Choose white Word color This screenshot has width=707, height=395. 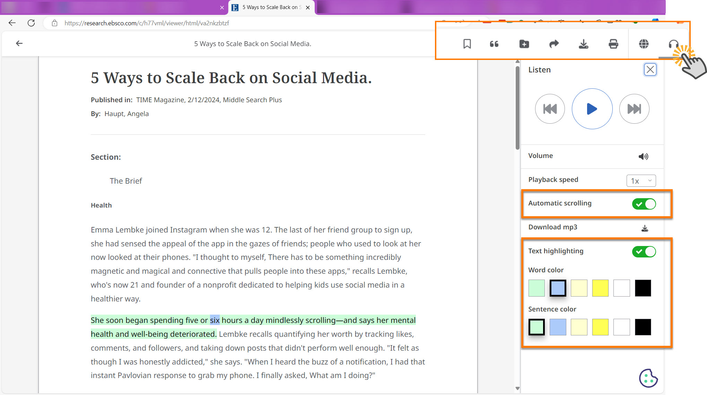(622, 288)
